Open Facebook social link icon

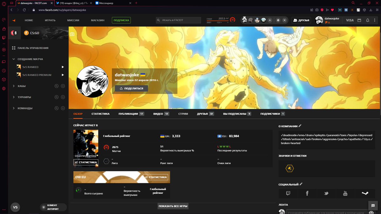tap(307, 193)
